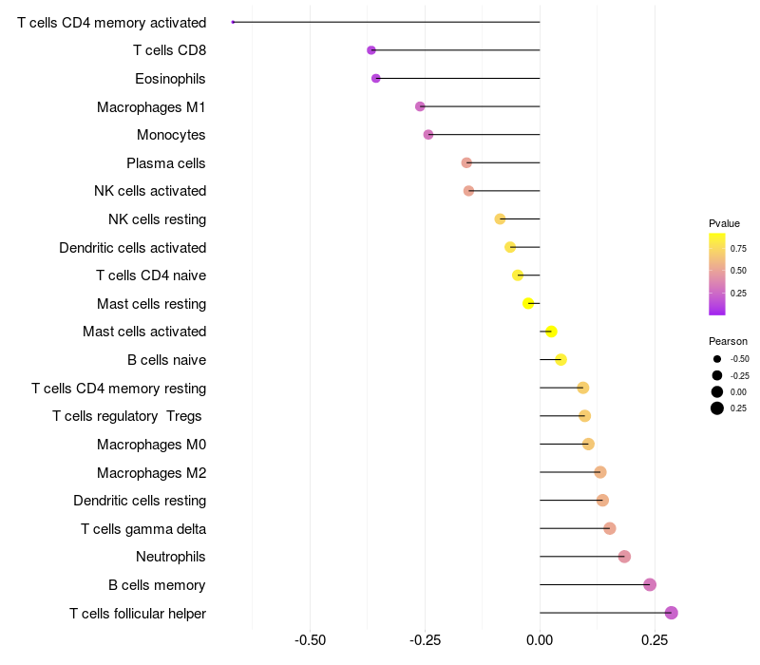Click the Pearson 0.25 size legend dot
The image size is (760, 665).
717,408
